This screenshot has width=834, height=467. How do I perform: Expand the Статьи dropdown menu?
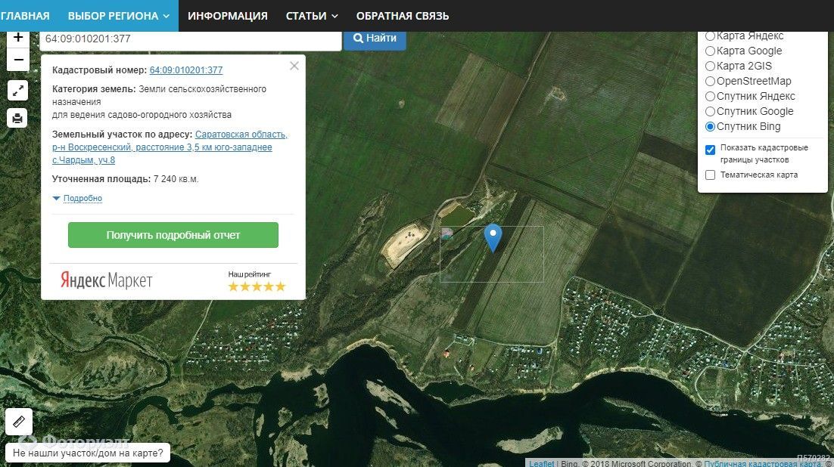coord(312,16)
